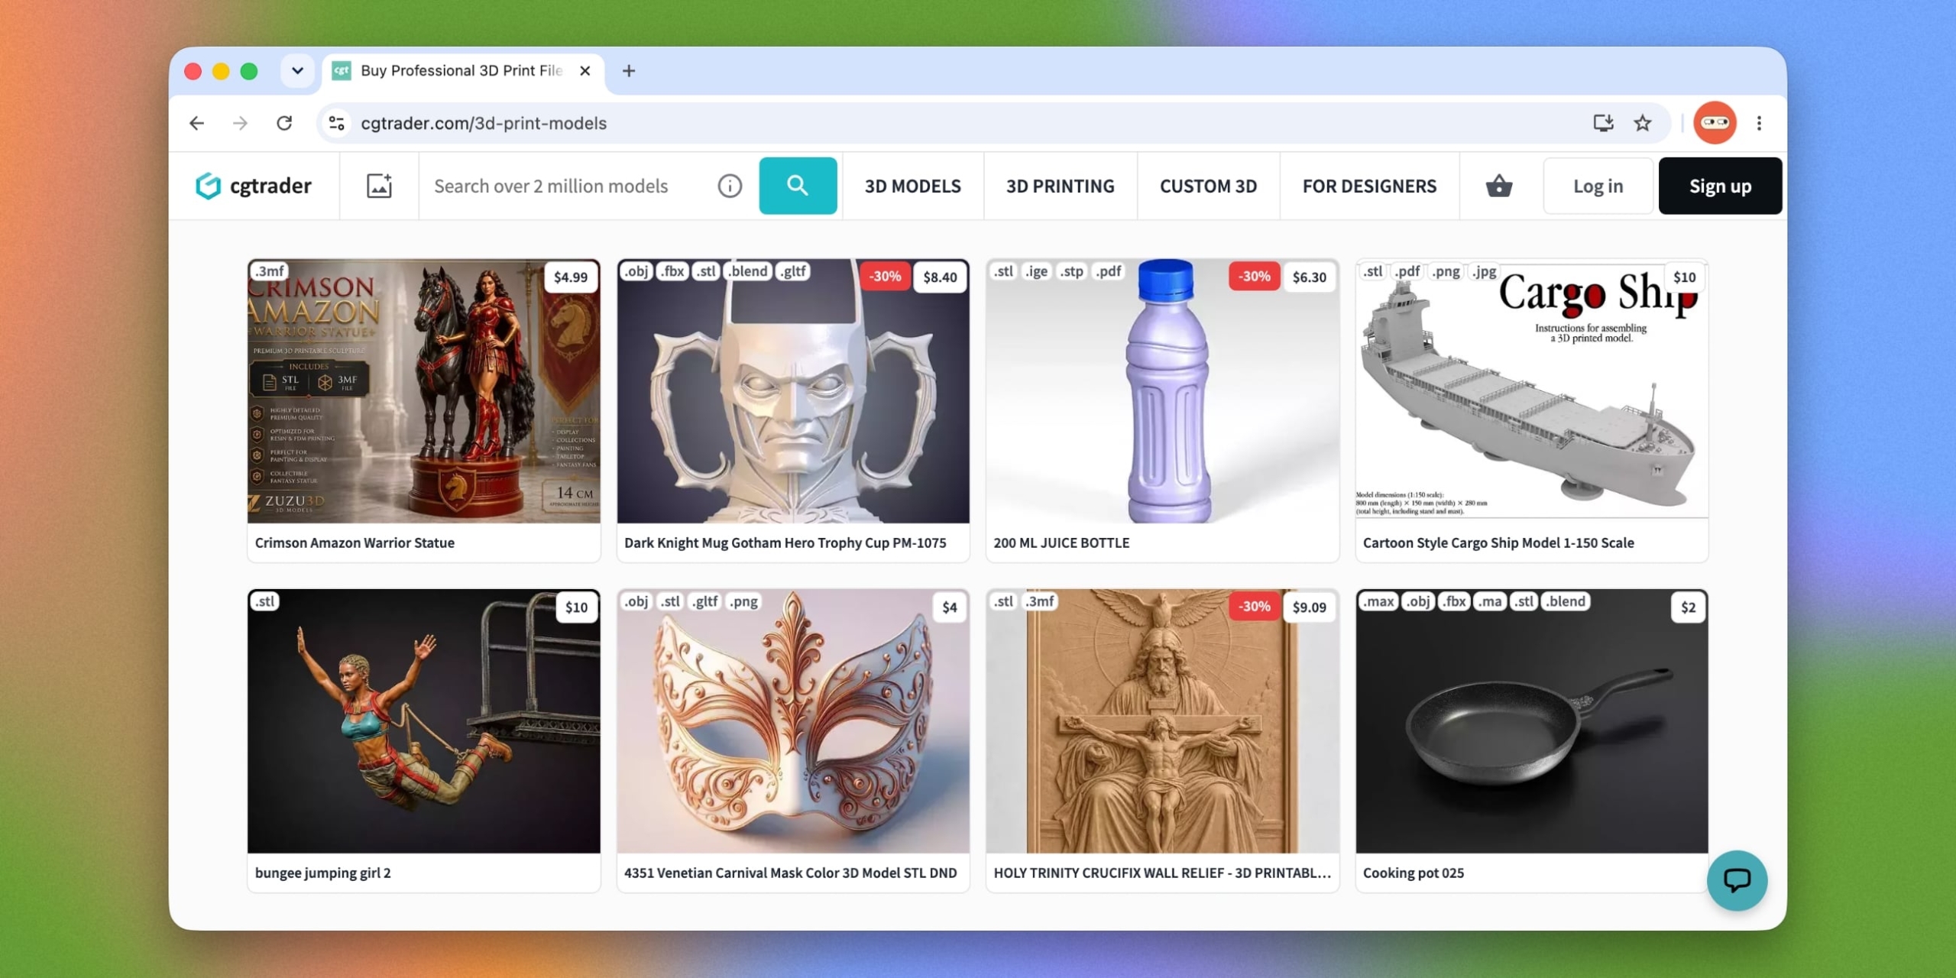The width and height of the screenshot is (1956, 978).
Task: Click the Sign up button
Action: click(1720, 186)
